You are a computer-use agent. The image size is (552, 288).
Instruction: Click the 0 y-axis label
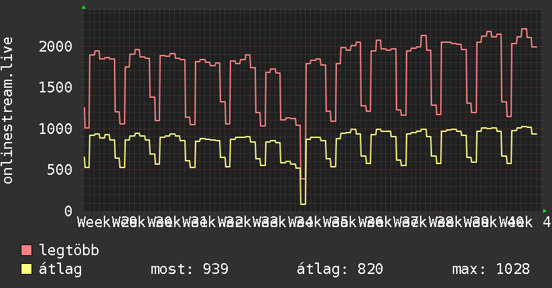point(68,211)
